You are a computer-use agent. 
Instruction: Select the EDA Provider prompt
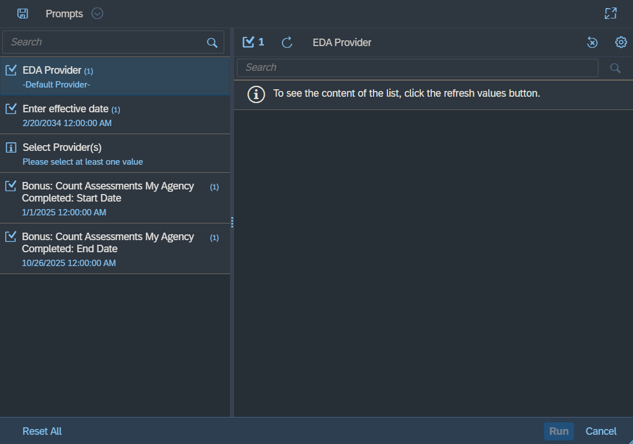pyautogui.click(x=115, y=77)
